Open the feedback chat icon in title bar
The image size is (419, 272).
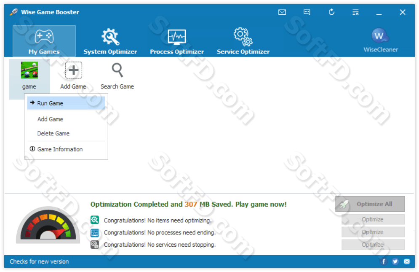point(307,12)
